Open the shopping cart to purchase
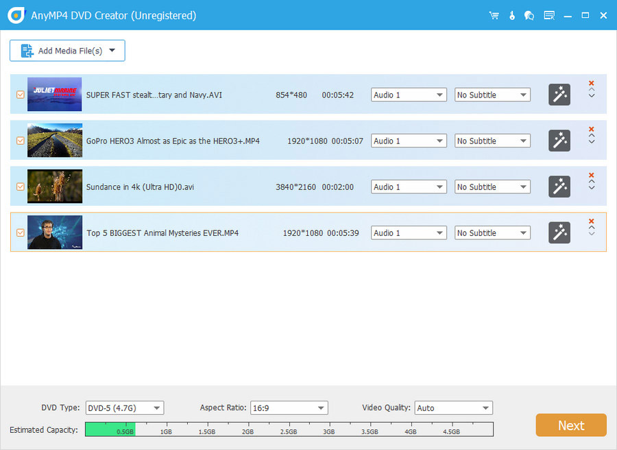This screenshot has height=450, width=617. 494,14
